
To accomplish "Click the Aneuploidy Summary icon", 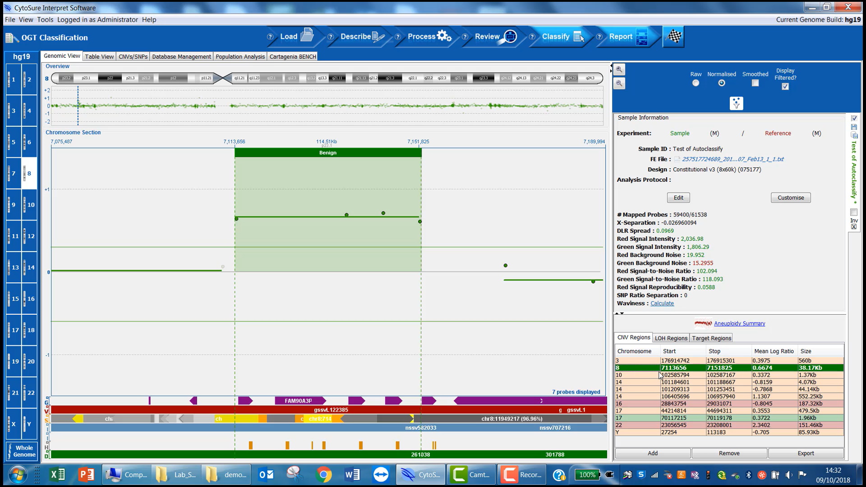I will tap(703, 323).
